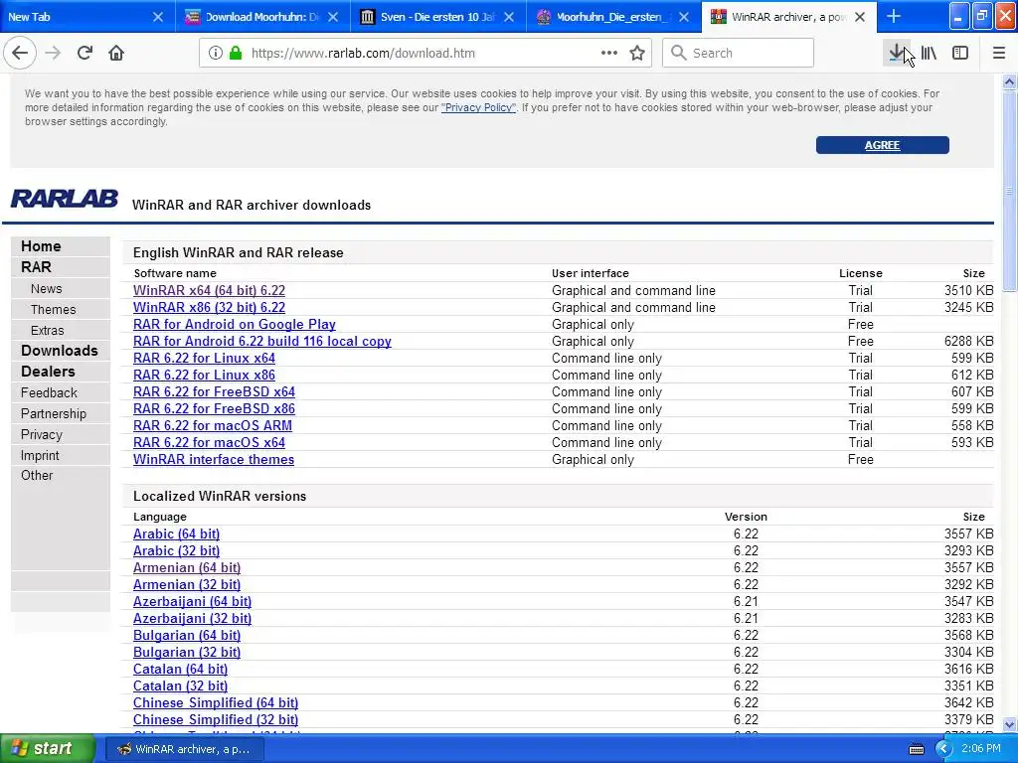The height and width of the screenshot is (763, 1018).
Task: Toggle the sidebar view icon
Action: coord(960,54)
